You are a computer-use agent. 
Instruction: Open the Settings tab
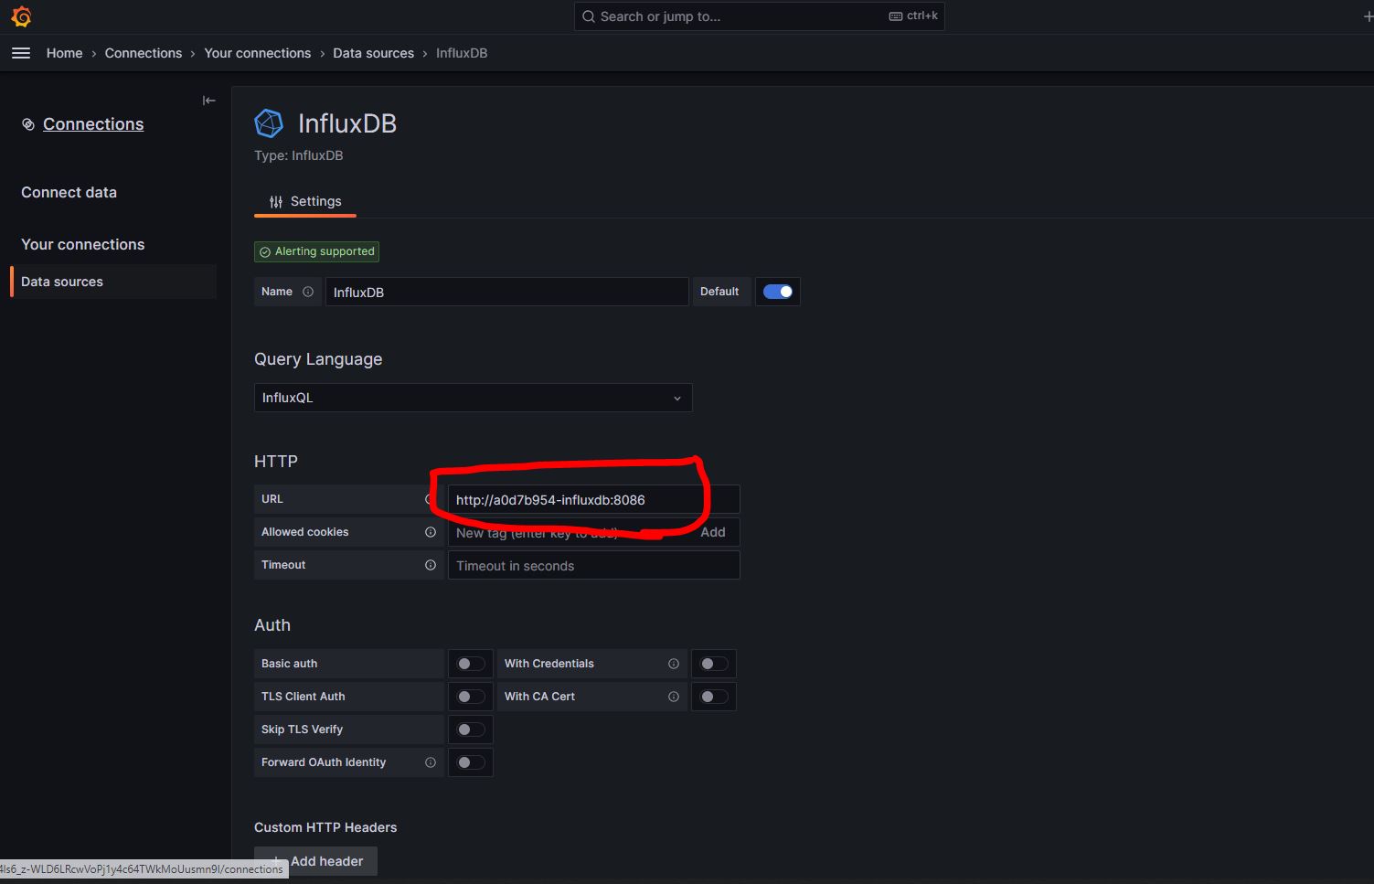coord(305,202)
